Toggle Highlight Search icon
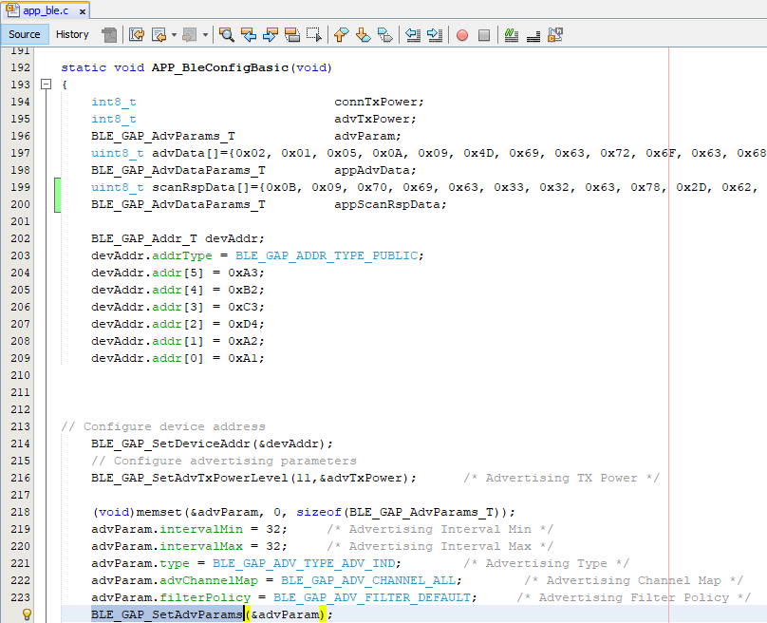Screen dimensions: 767x623 (292, 35)
